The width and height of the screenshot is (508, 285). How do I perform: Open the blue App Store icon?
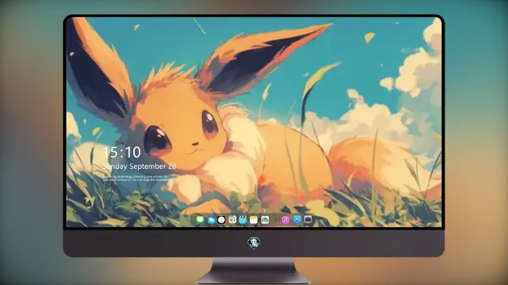297,219
